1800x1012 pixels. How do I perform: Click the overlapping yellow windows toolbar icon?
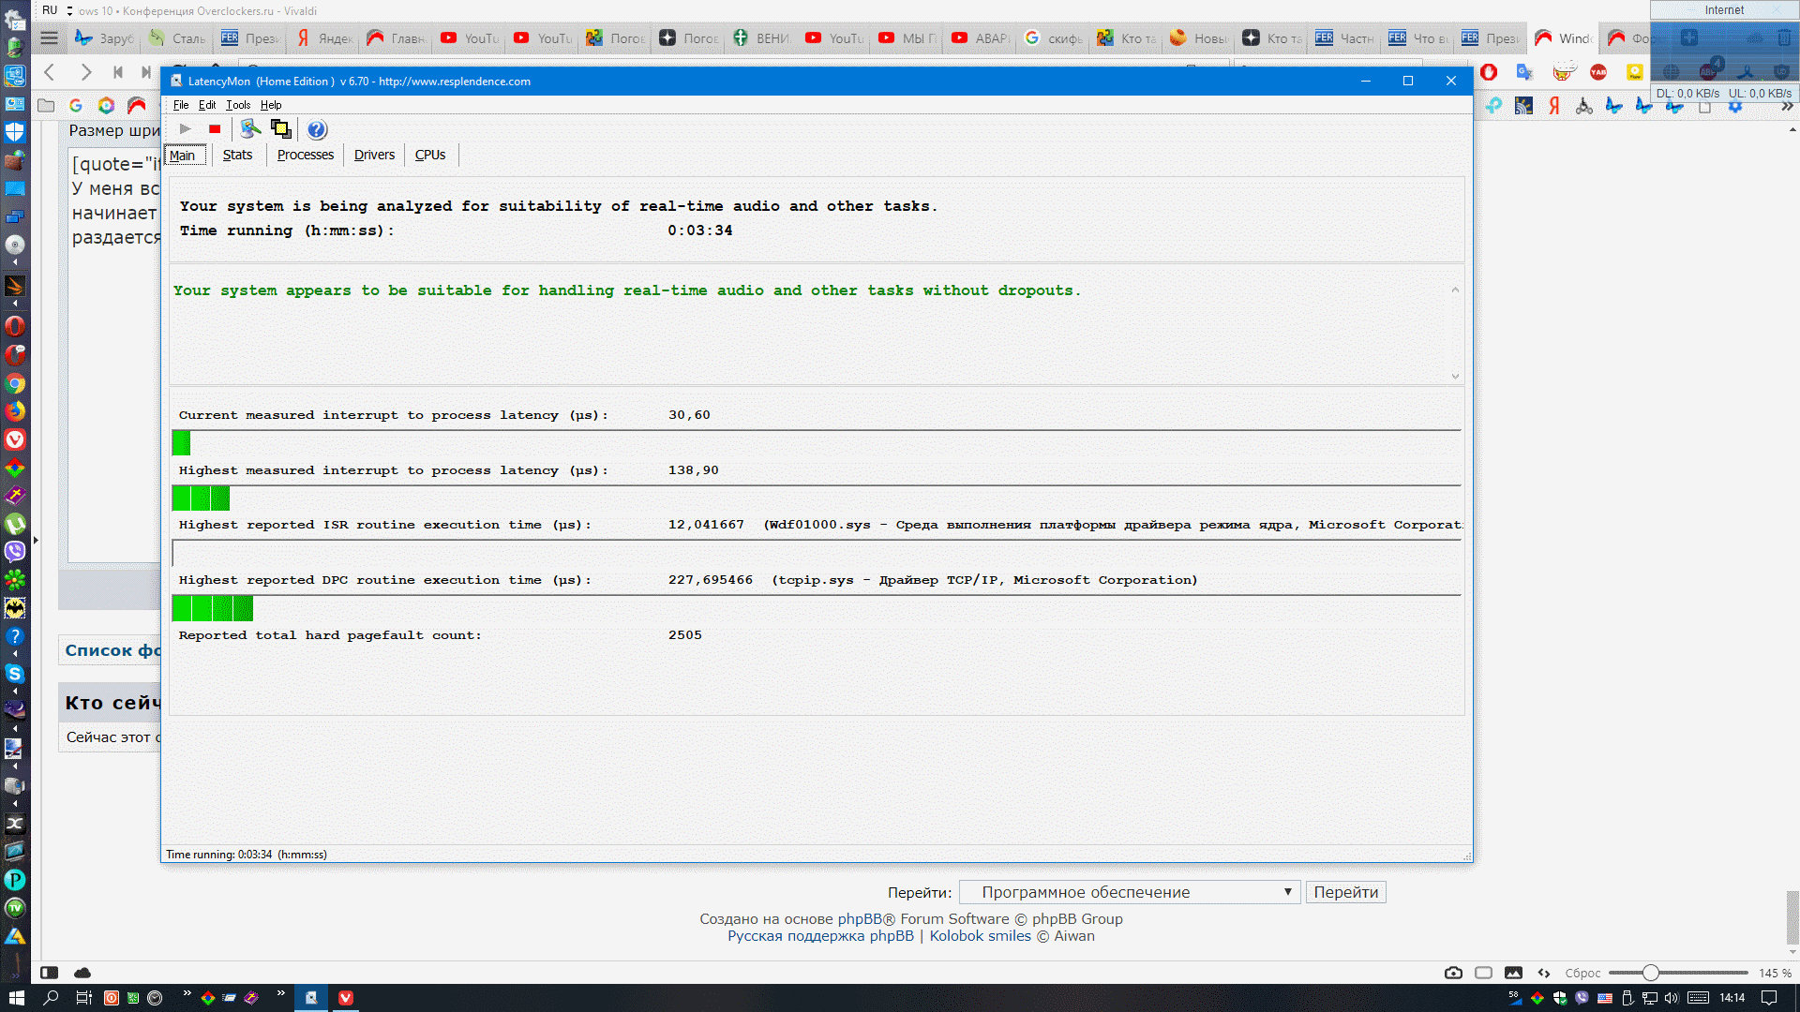[280, 129]
